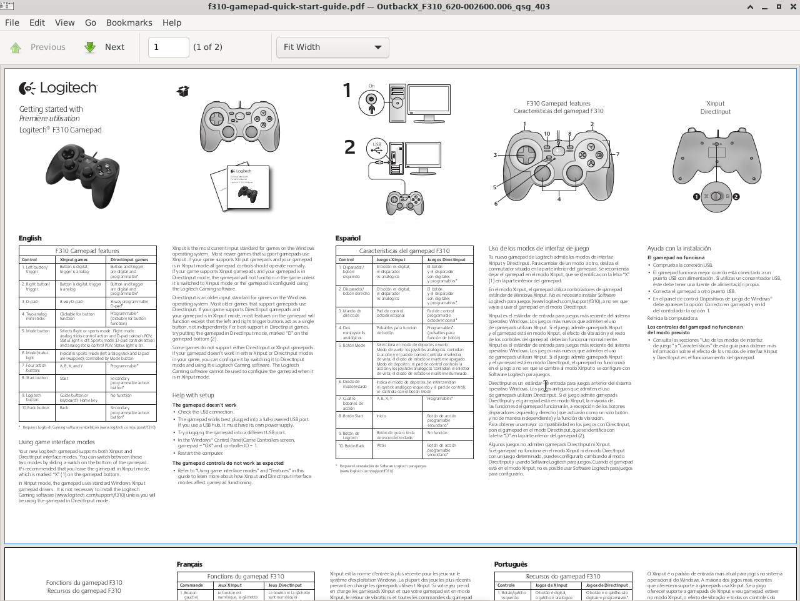Click the gray gamepad illustration beside the box icon
800x601 pixels.
coord(240,126)
